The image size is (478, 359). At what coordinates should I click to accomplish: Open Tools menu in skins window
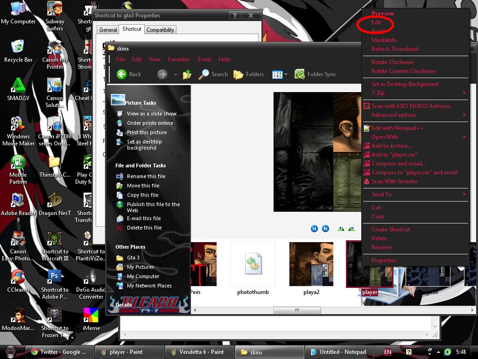(x=204, y=59)
